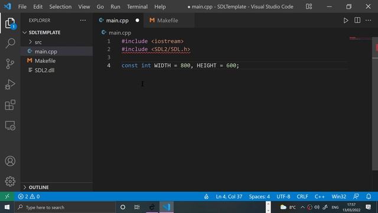Click the volume icon in system tray
This screenshot has width=378, height=213.
click(x=317, y=207)
